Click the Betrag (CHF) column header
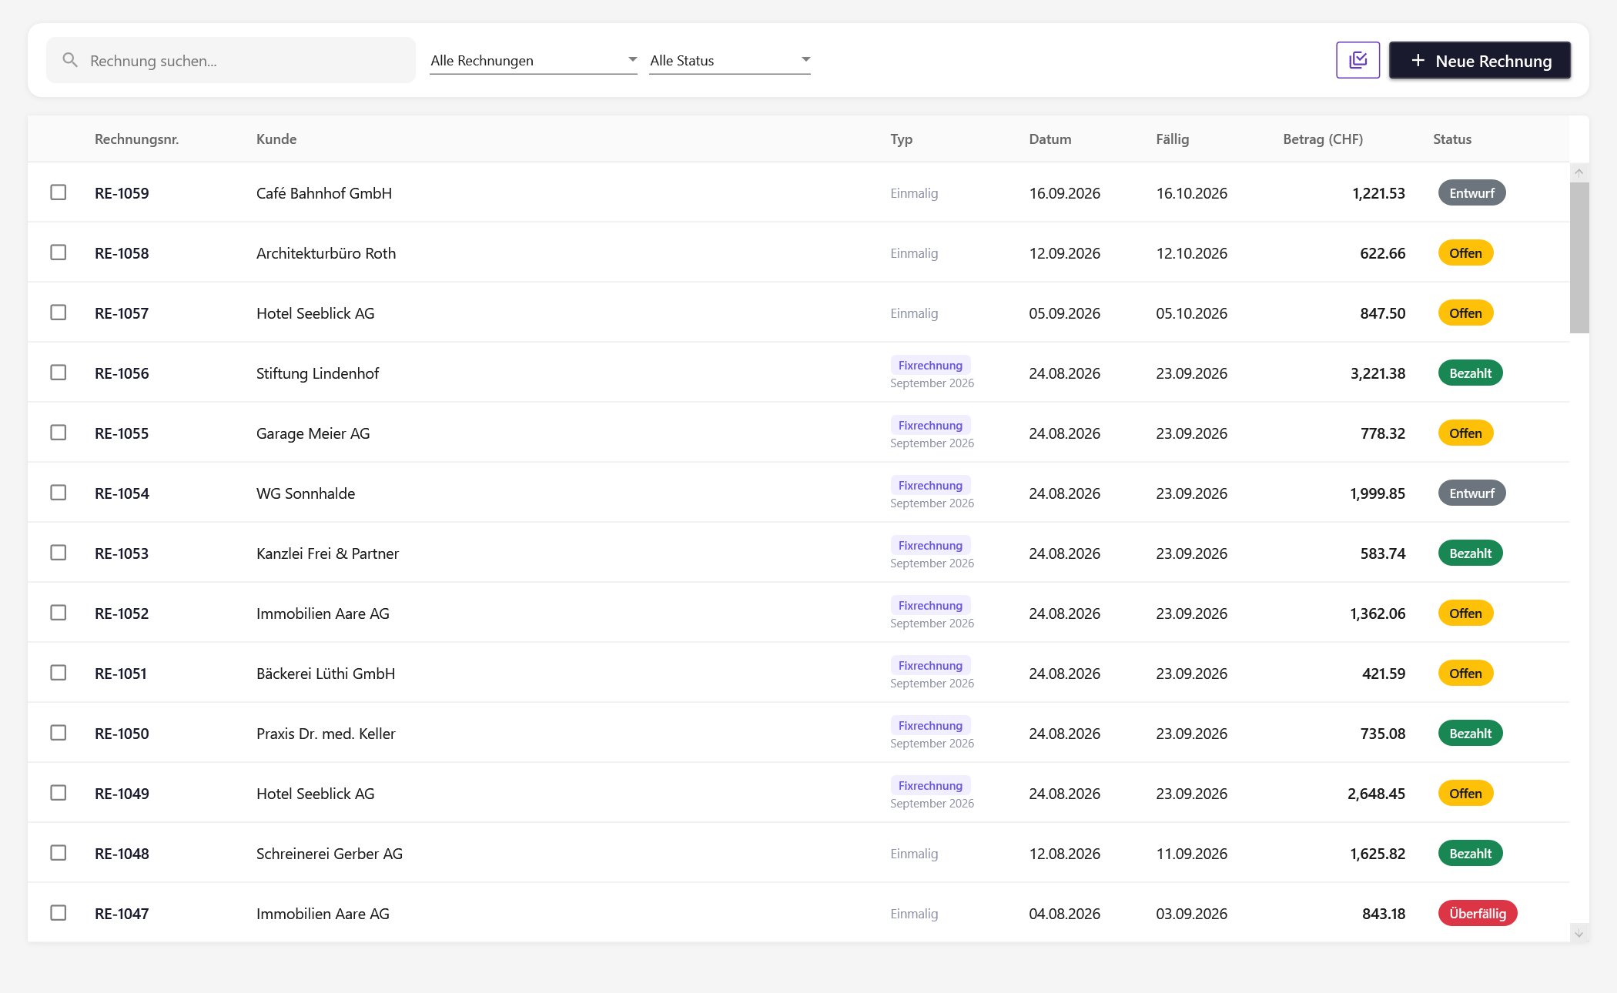The width and height of the screenshot is (1617, 993). [x=1323, y=139]
